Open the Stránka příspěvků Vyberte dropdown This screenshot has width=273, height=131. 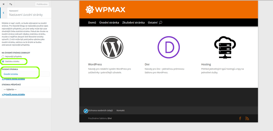(26, 89)
